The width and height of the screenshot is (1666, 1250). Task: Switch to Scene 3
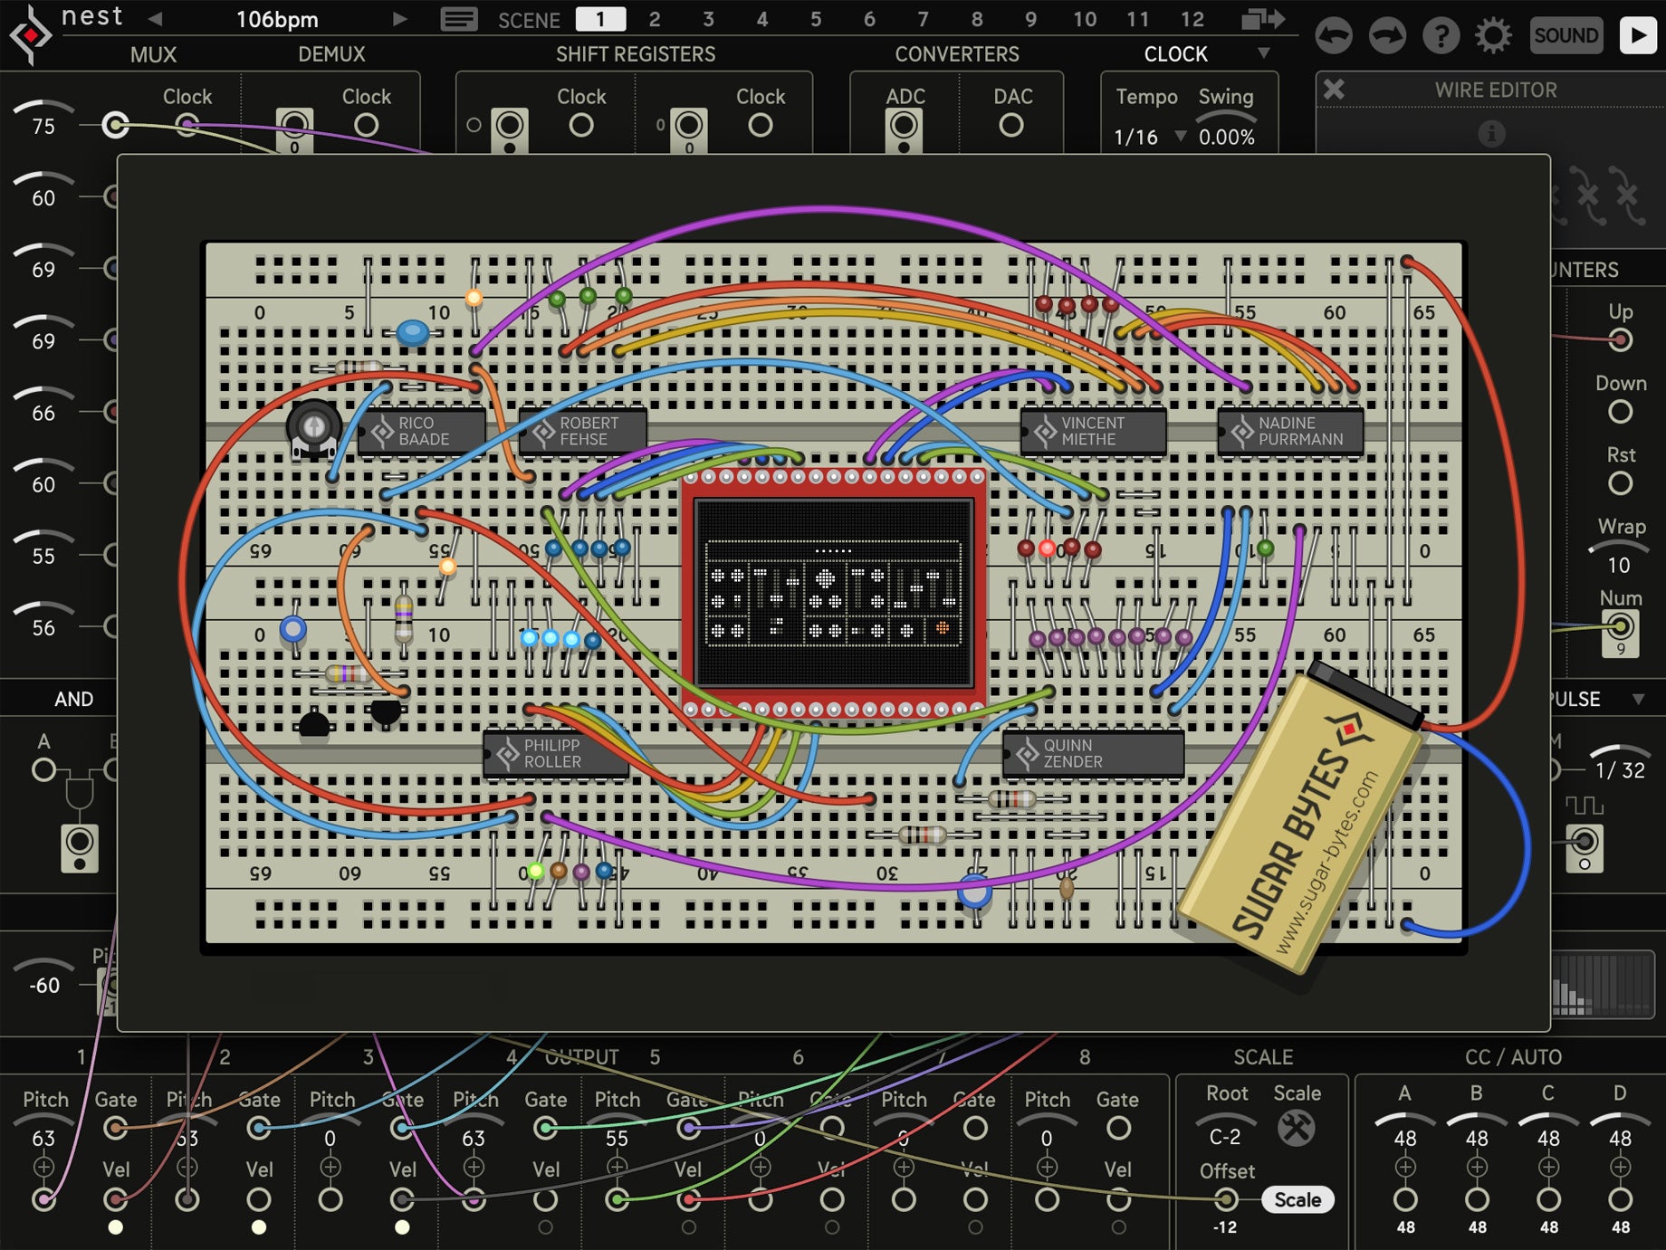click(x=707, y=19)
